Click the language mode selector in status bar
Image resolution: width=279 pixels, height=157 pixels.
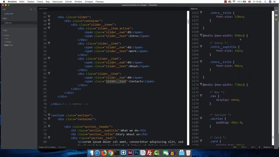[x=253, y=147]
